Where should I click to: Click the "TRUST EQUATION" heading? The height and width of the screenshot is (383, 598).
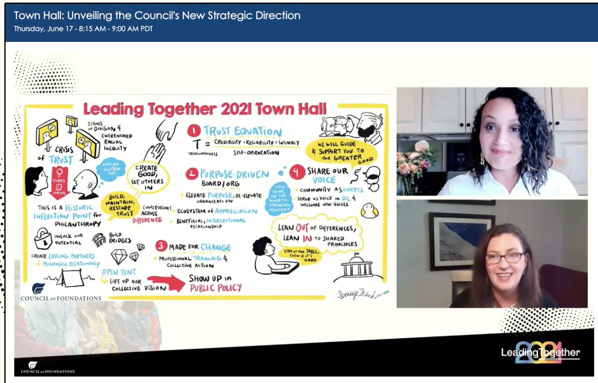242,131
